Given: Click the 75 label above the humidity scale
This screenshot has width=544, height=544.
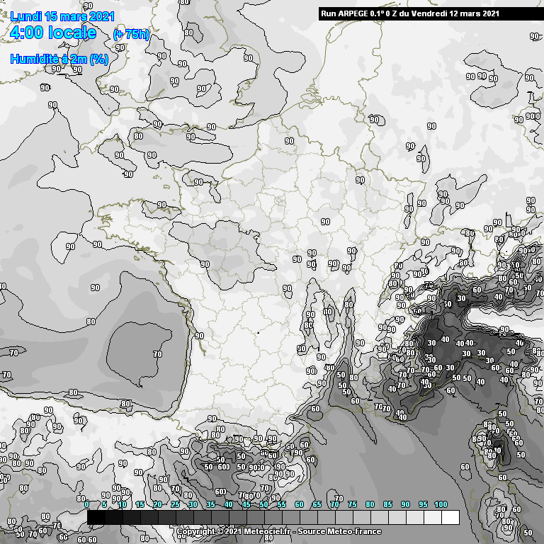Looking at the screenshot, I should pyautogui.click(x=352, y=504).
